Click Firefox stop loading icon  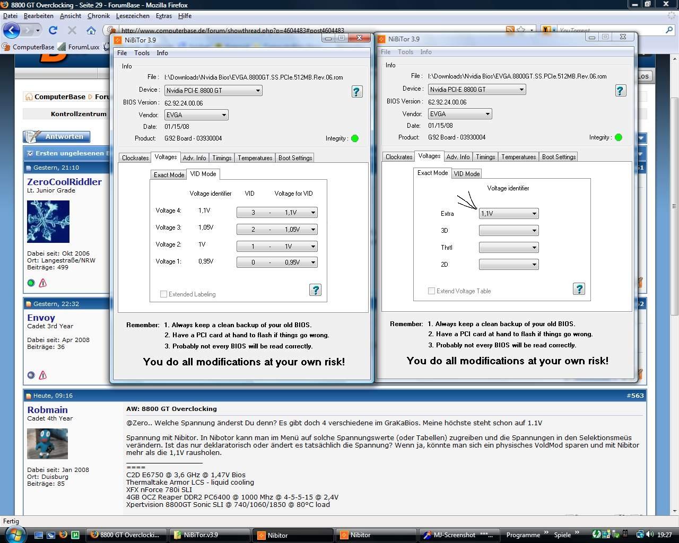[72, 31]
